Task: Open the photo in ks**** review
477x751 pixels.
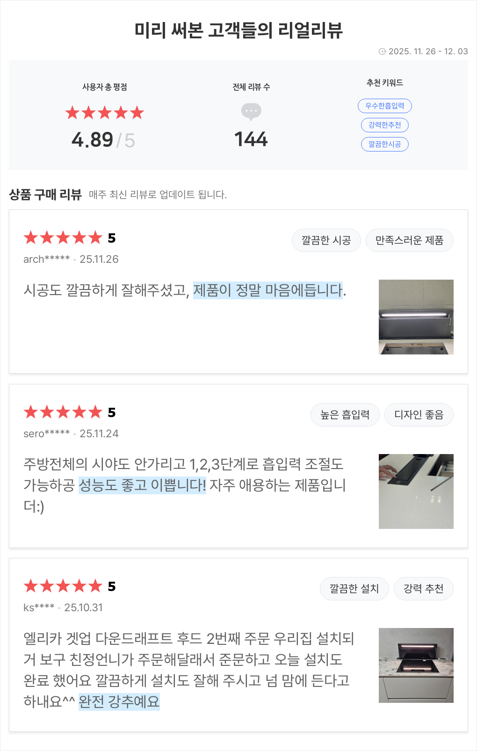Action: tap(416, 665)
